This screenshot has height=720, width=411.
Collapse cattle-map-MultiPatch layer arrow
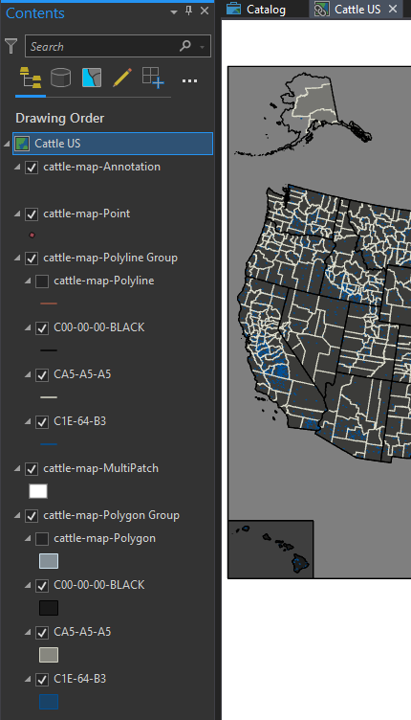point(17,468)
